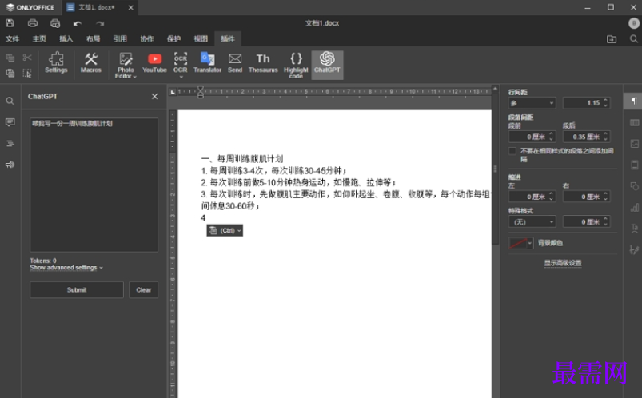Click the Redo arrow icon
Image resolution: width=642 pixels, height=398 pixels.
pos(100,23)
